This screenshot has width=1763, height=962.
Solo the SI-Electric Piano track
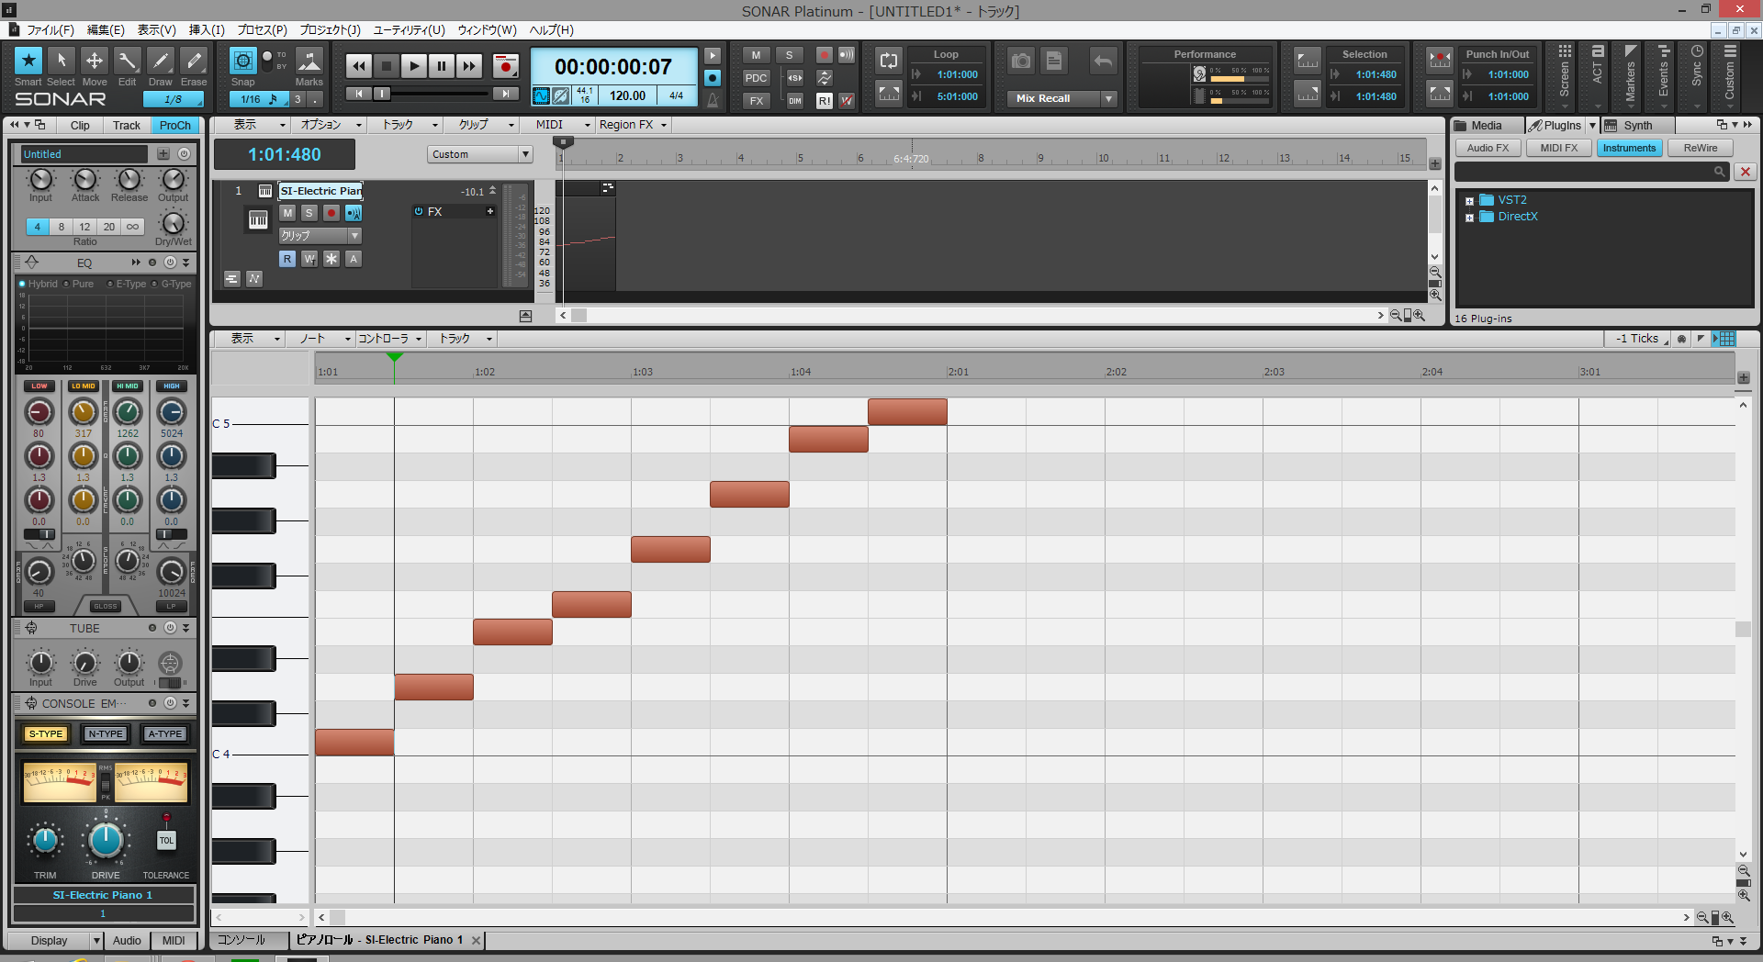(309, 213)
